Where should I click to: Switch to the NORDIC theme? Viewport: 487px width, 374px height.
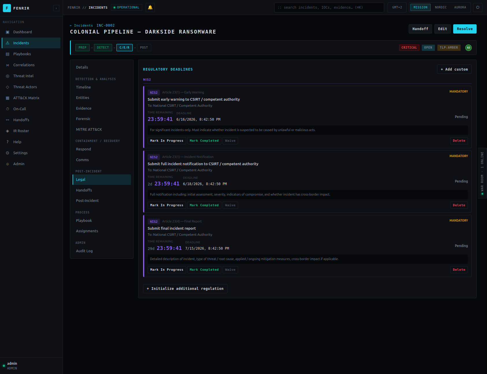(x=441, y=8)
